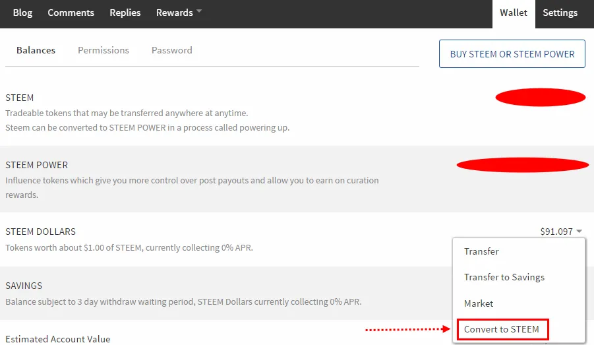Choose Transfer from the dropdown menu
Viewport: 594px width, 345px height.
coord(481,251)
